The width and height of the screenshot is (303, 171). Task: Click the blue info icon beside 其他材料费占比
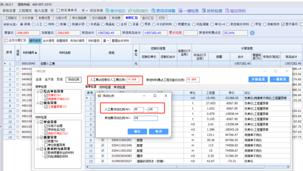(252, 33)
